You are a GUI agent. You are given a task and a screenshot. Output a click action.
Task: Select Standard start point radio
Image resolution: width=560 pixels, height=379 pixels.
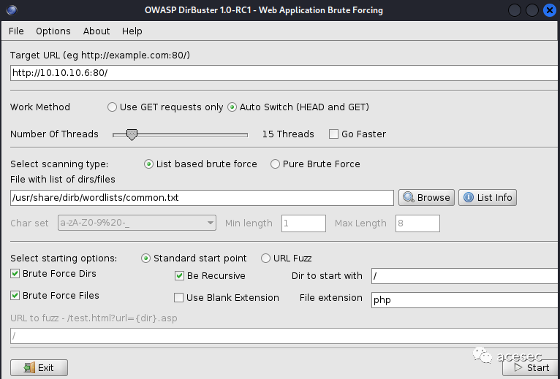(145, 259)
